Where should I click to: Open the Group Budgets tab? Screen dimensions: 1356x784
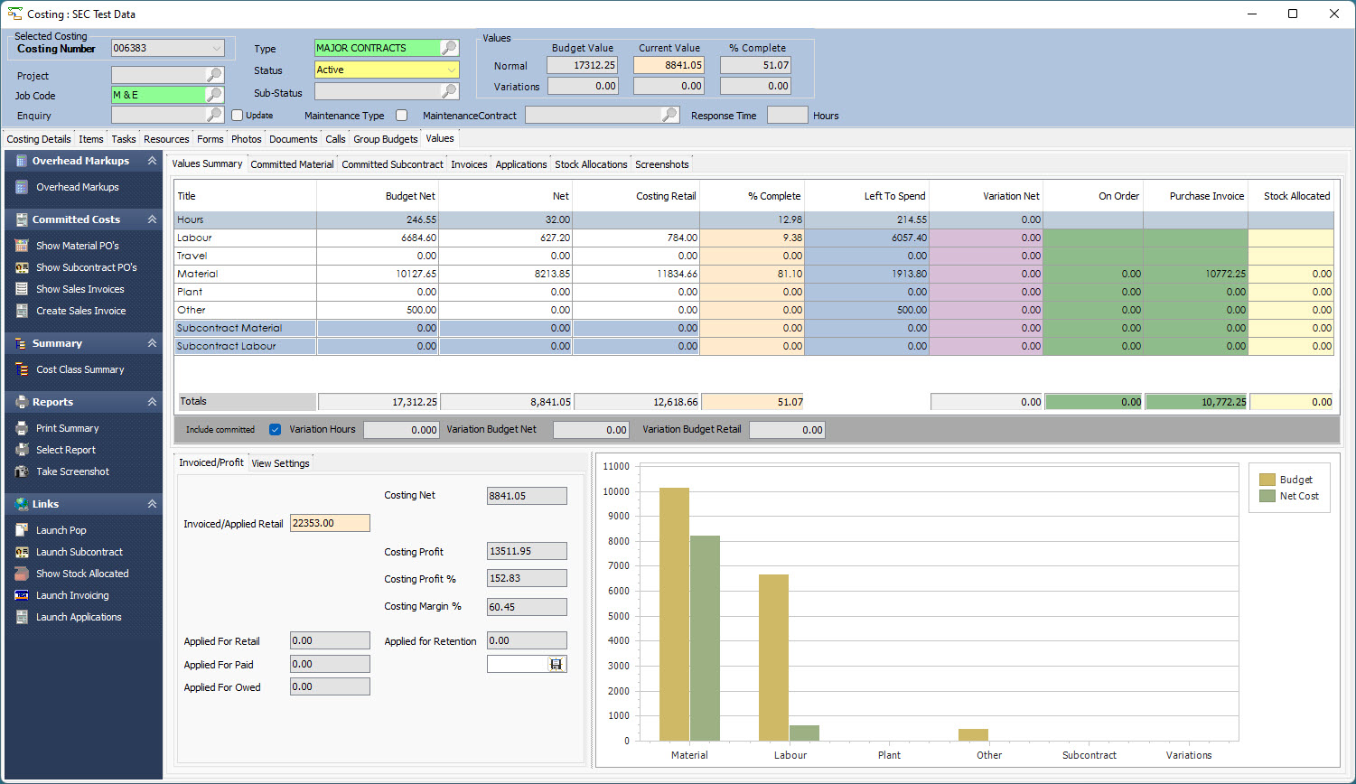pyautogui.click(x=385, y=139)
